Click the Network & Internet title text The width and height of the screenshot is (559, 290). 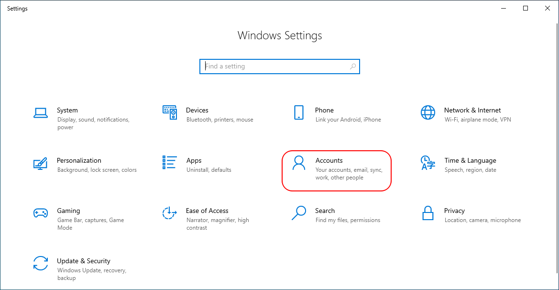[472, 110]
